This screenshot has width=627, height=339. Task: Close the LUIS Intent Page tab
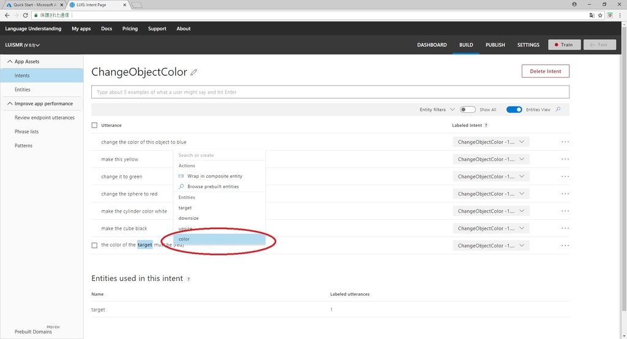pos(124,5)
